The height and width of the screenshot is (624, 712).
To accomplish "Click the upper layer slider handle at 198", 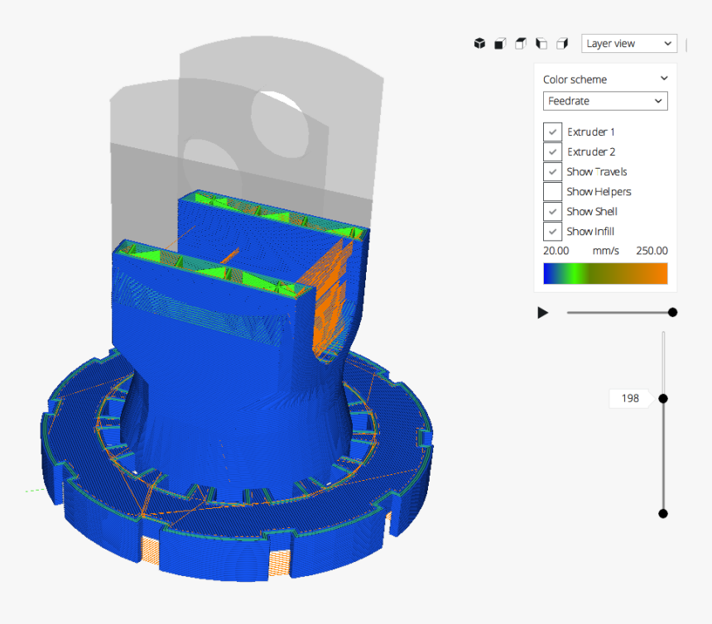I will click(663, 398).
